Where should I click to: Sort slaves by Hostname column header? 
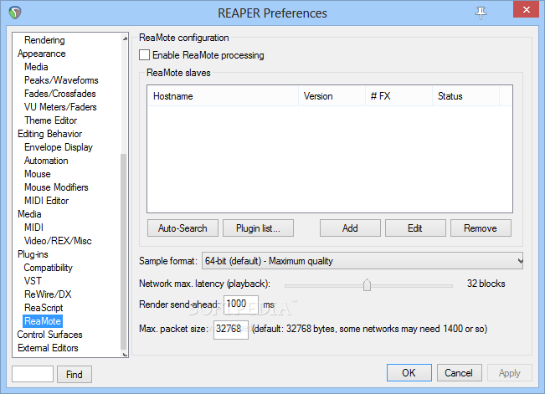coord(223,96)
